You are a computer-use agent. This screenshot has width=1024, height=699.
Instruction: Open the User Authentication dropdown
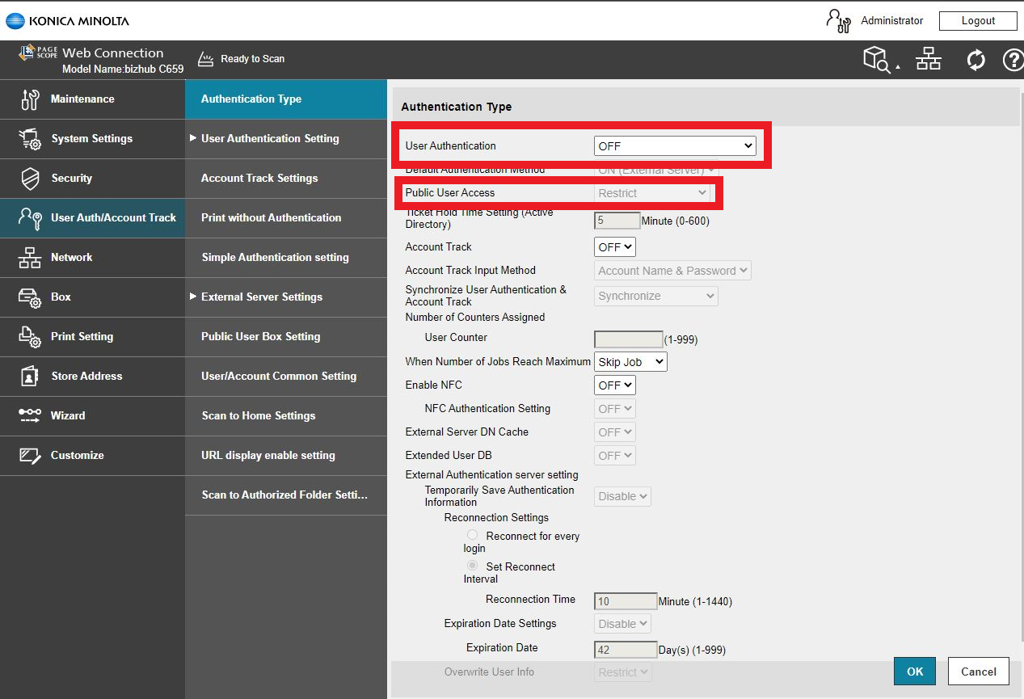point(675,145)
